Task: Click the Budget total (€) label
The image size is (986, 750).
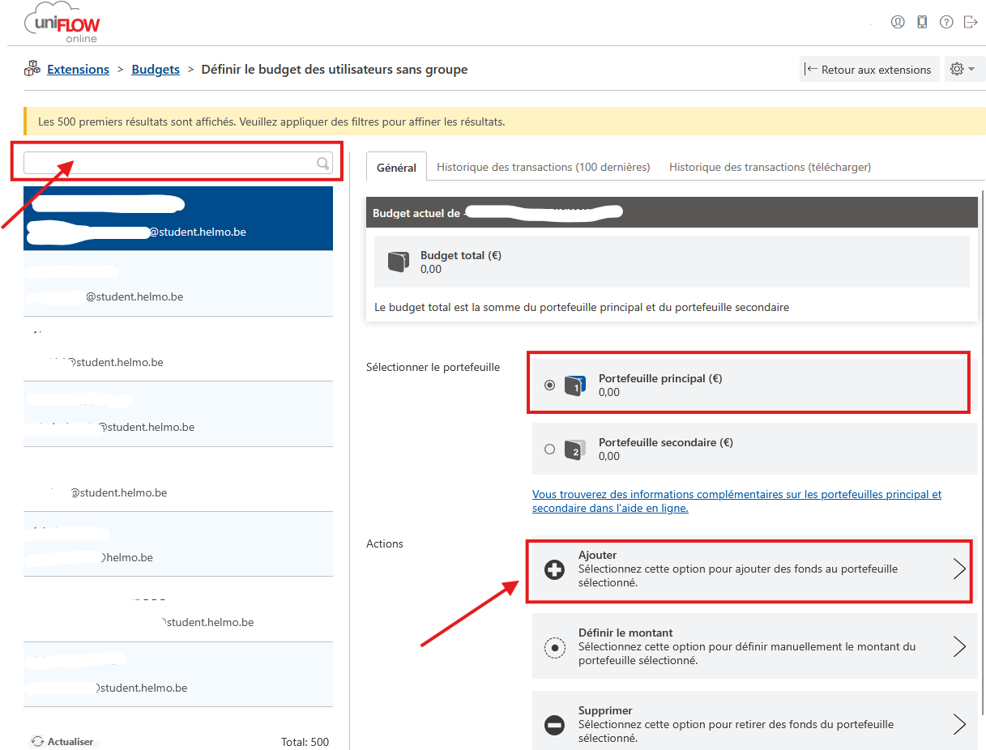Action: tap(461, 255)
